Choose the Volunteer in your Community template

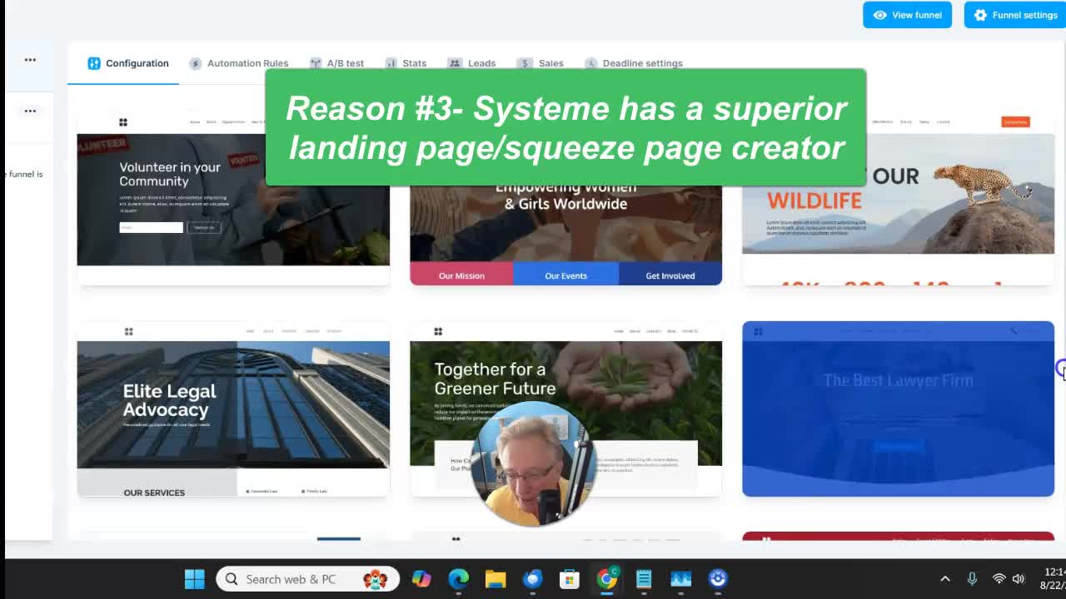233,200
